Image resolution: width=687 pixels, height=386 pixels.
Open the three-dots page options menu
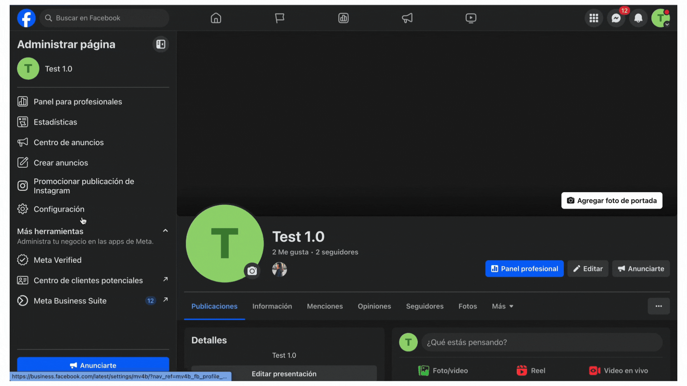pyautogui.click(x=658, y=306)
